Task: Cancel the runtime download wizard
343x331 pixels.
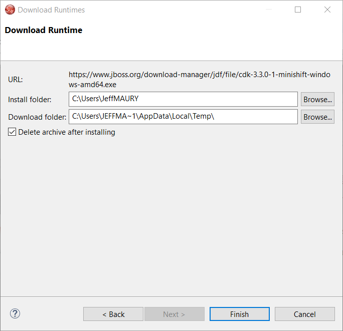Action: (x=304, y=314)
